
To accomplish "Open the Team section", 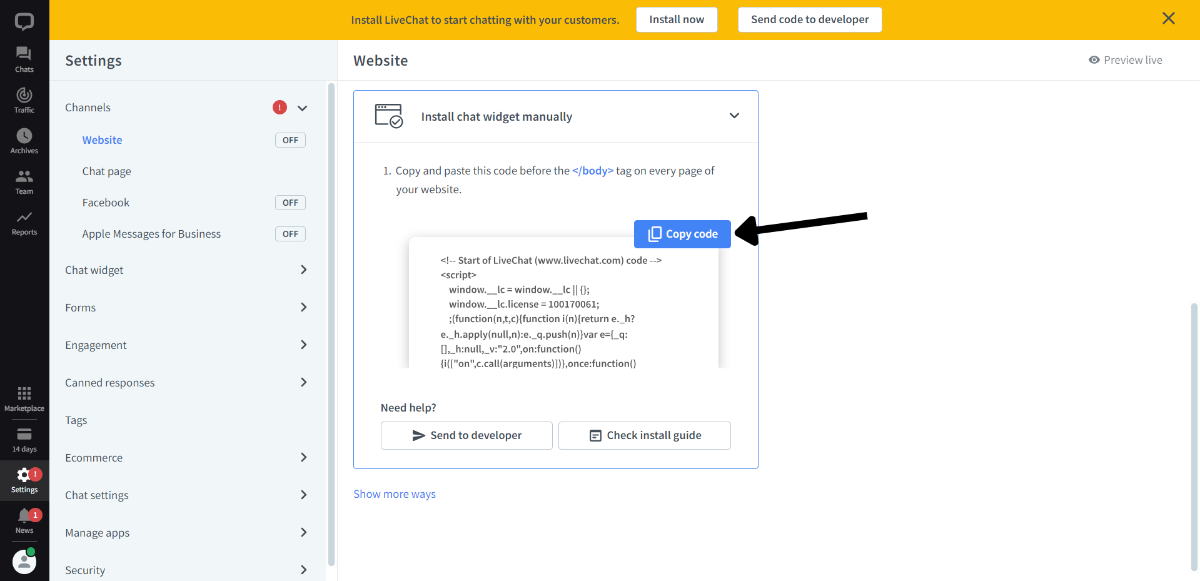I will 24,182.
